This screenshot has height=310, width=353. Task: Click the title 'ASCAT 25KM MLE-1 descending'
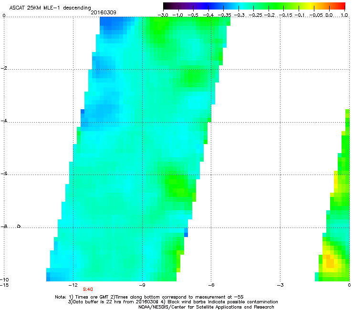[x=50, y=8]
